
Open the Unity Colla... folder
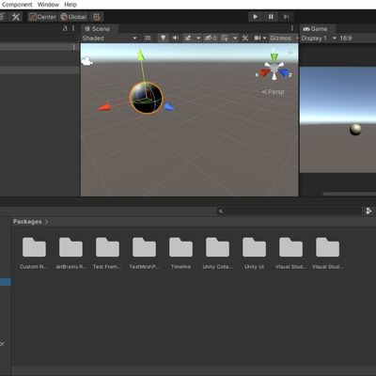point(217,253)
